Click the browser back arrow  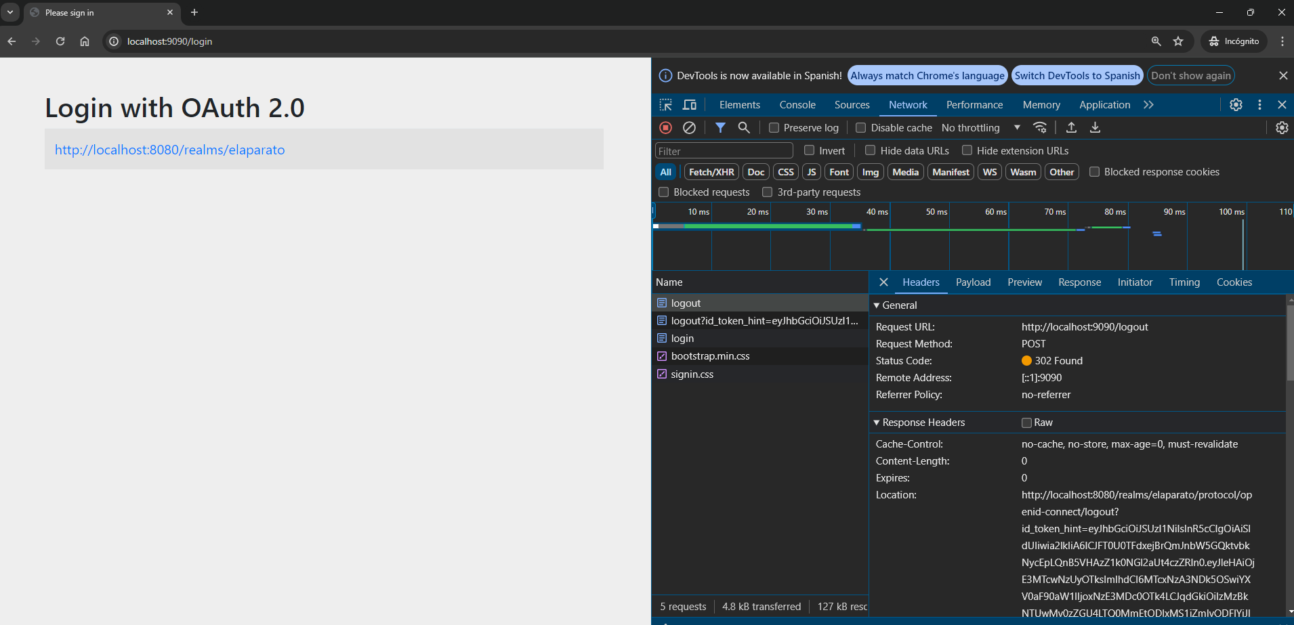[x=12, y=41]
